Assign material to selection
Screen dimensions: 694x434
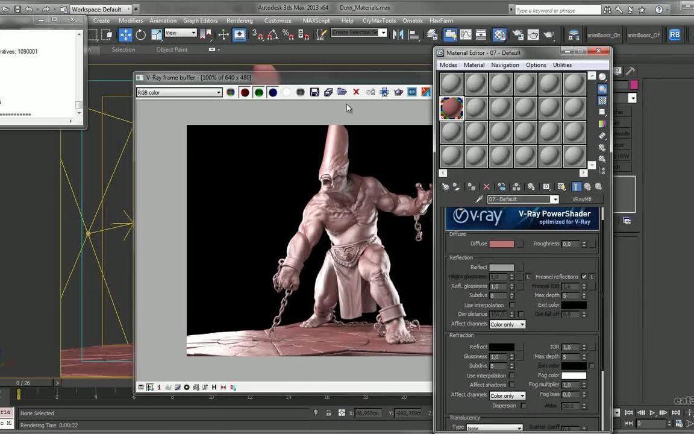470,186
